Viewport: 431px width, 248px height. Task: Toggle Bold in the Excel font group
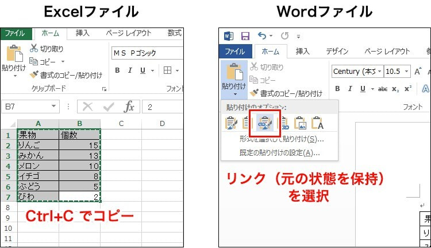117,70
